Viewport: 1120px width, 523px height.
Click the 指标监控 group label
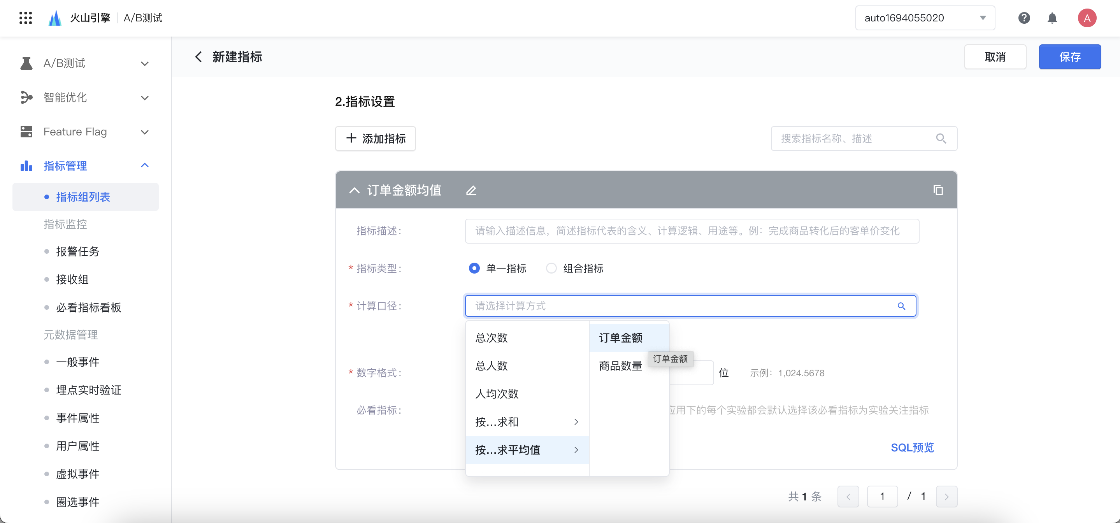(x=65, y=224)
